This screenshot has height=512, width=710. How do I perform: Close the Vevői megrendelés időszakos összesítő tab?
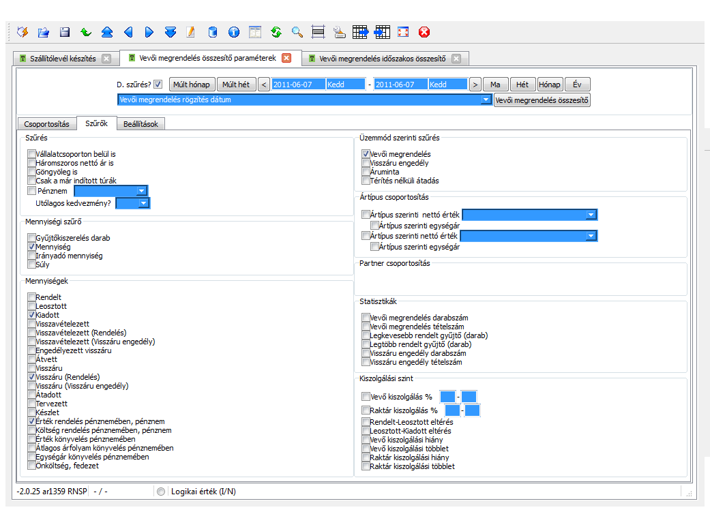tap(456, 59)
